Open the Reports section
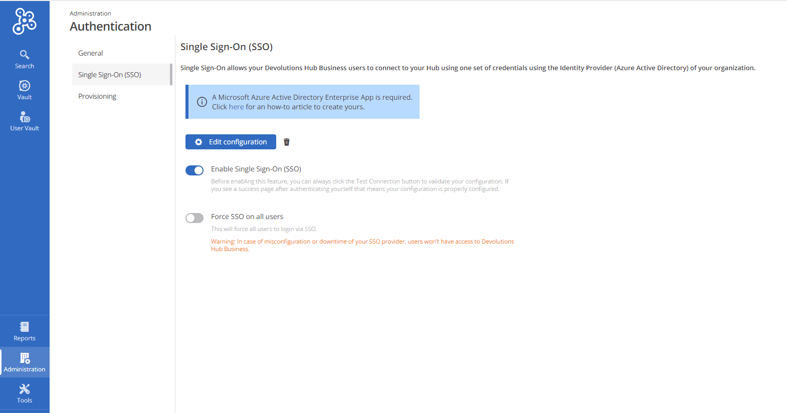 point(25,331)
